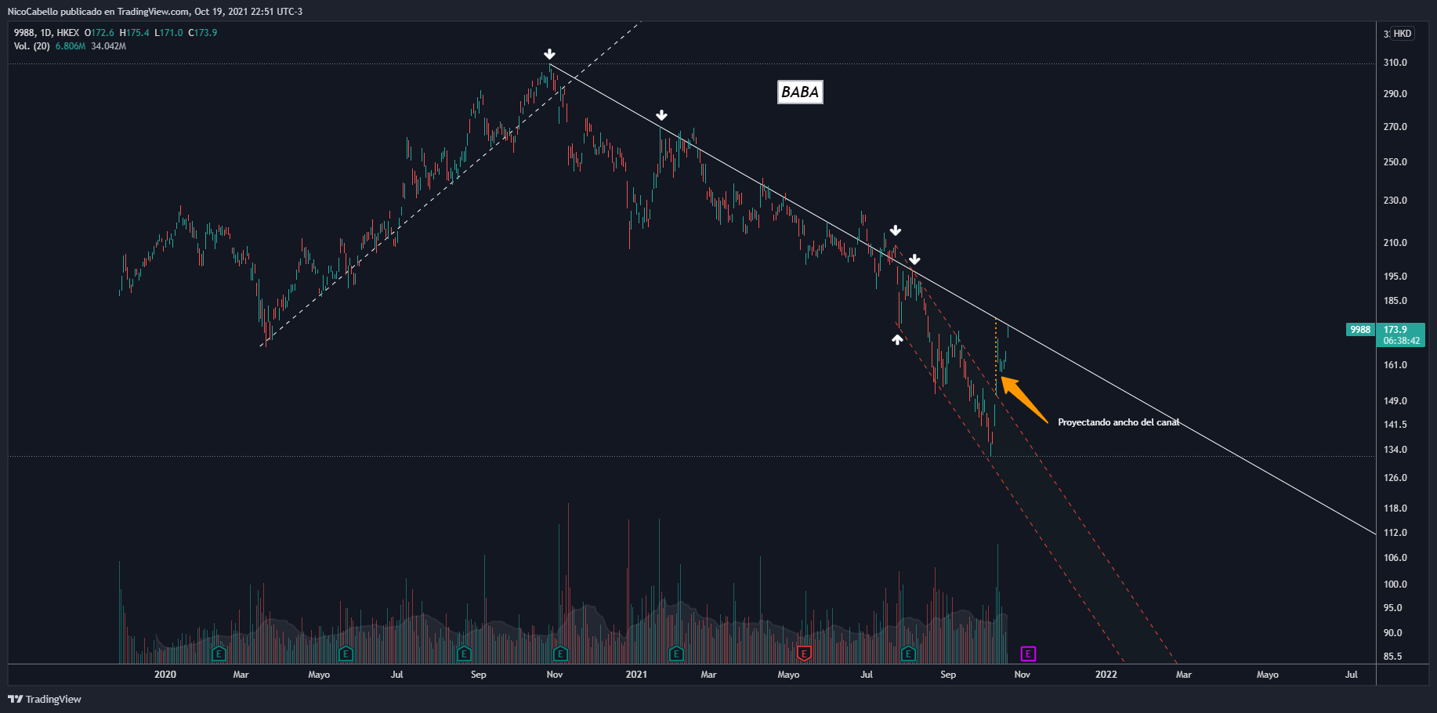Screen dimensions: 1437x713
Task: Open the earnings marker near Nov 2020
Action: tap(560, 653)
